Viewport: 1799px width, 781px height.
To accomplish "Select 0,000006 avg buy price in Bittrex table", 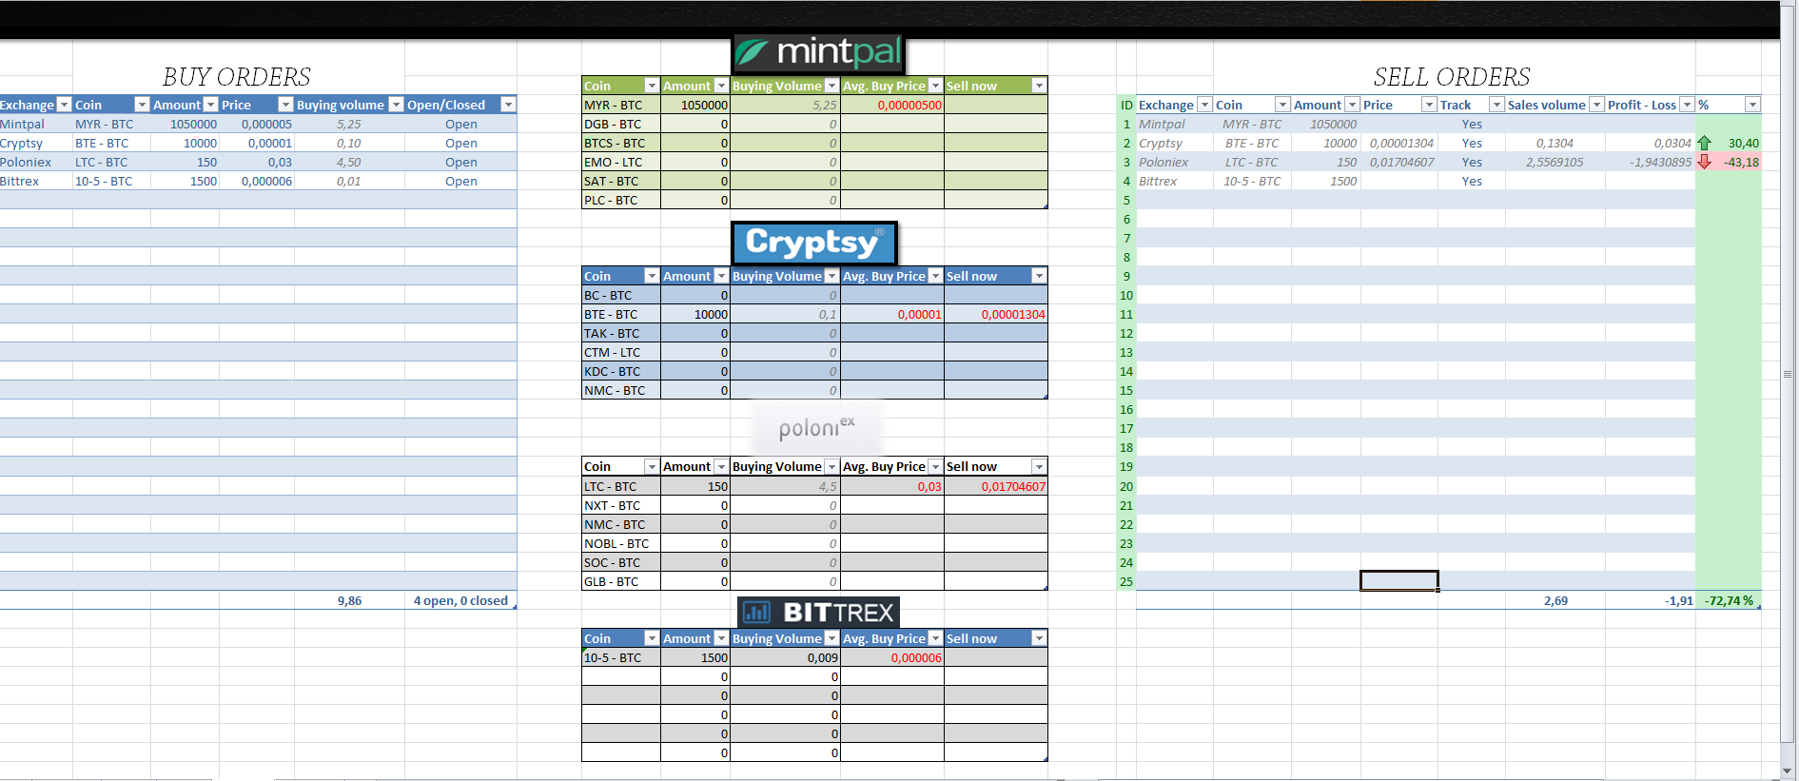I will click(x=892, y=657).
